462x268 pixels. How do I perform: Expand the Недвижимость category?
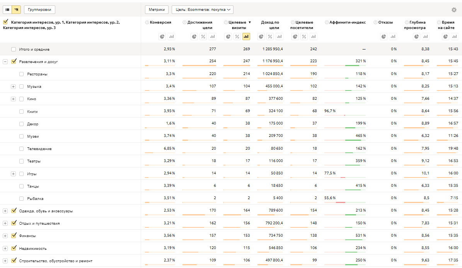5,248
